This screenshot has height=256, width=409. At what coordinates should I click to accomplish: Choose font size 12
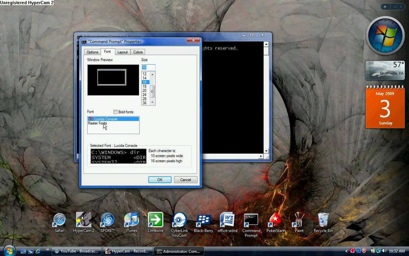(x=145, y=74)
